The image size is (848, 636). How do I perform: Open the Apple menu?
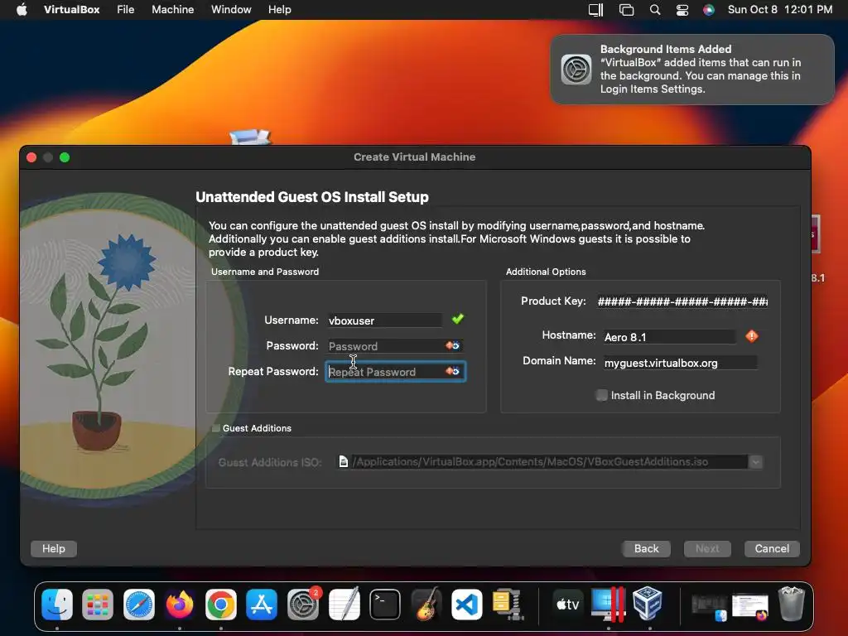coord(22,9)
